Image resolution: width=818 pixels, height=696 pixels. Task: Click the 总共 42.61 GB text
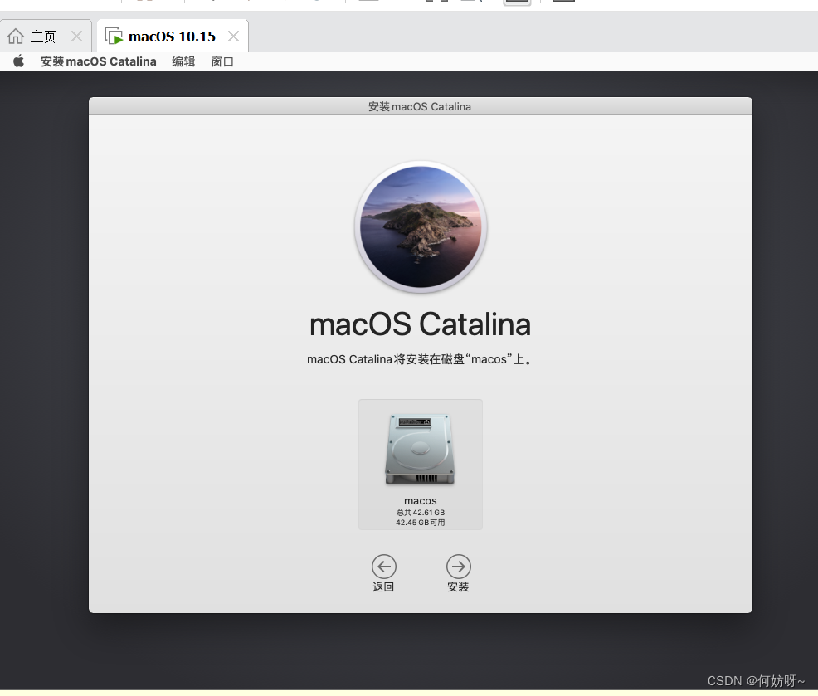coord(421,513)
